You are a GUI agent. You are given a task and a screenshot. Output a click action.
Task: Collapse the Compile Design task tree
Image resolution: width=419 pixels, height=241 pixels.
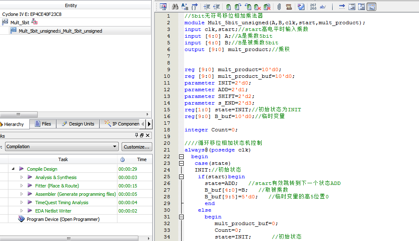tap(13, 169)
